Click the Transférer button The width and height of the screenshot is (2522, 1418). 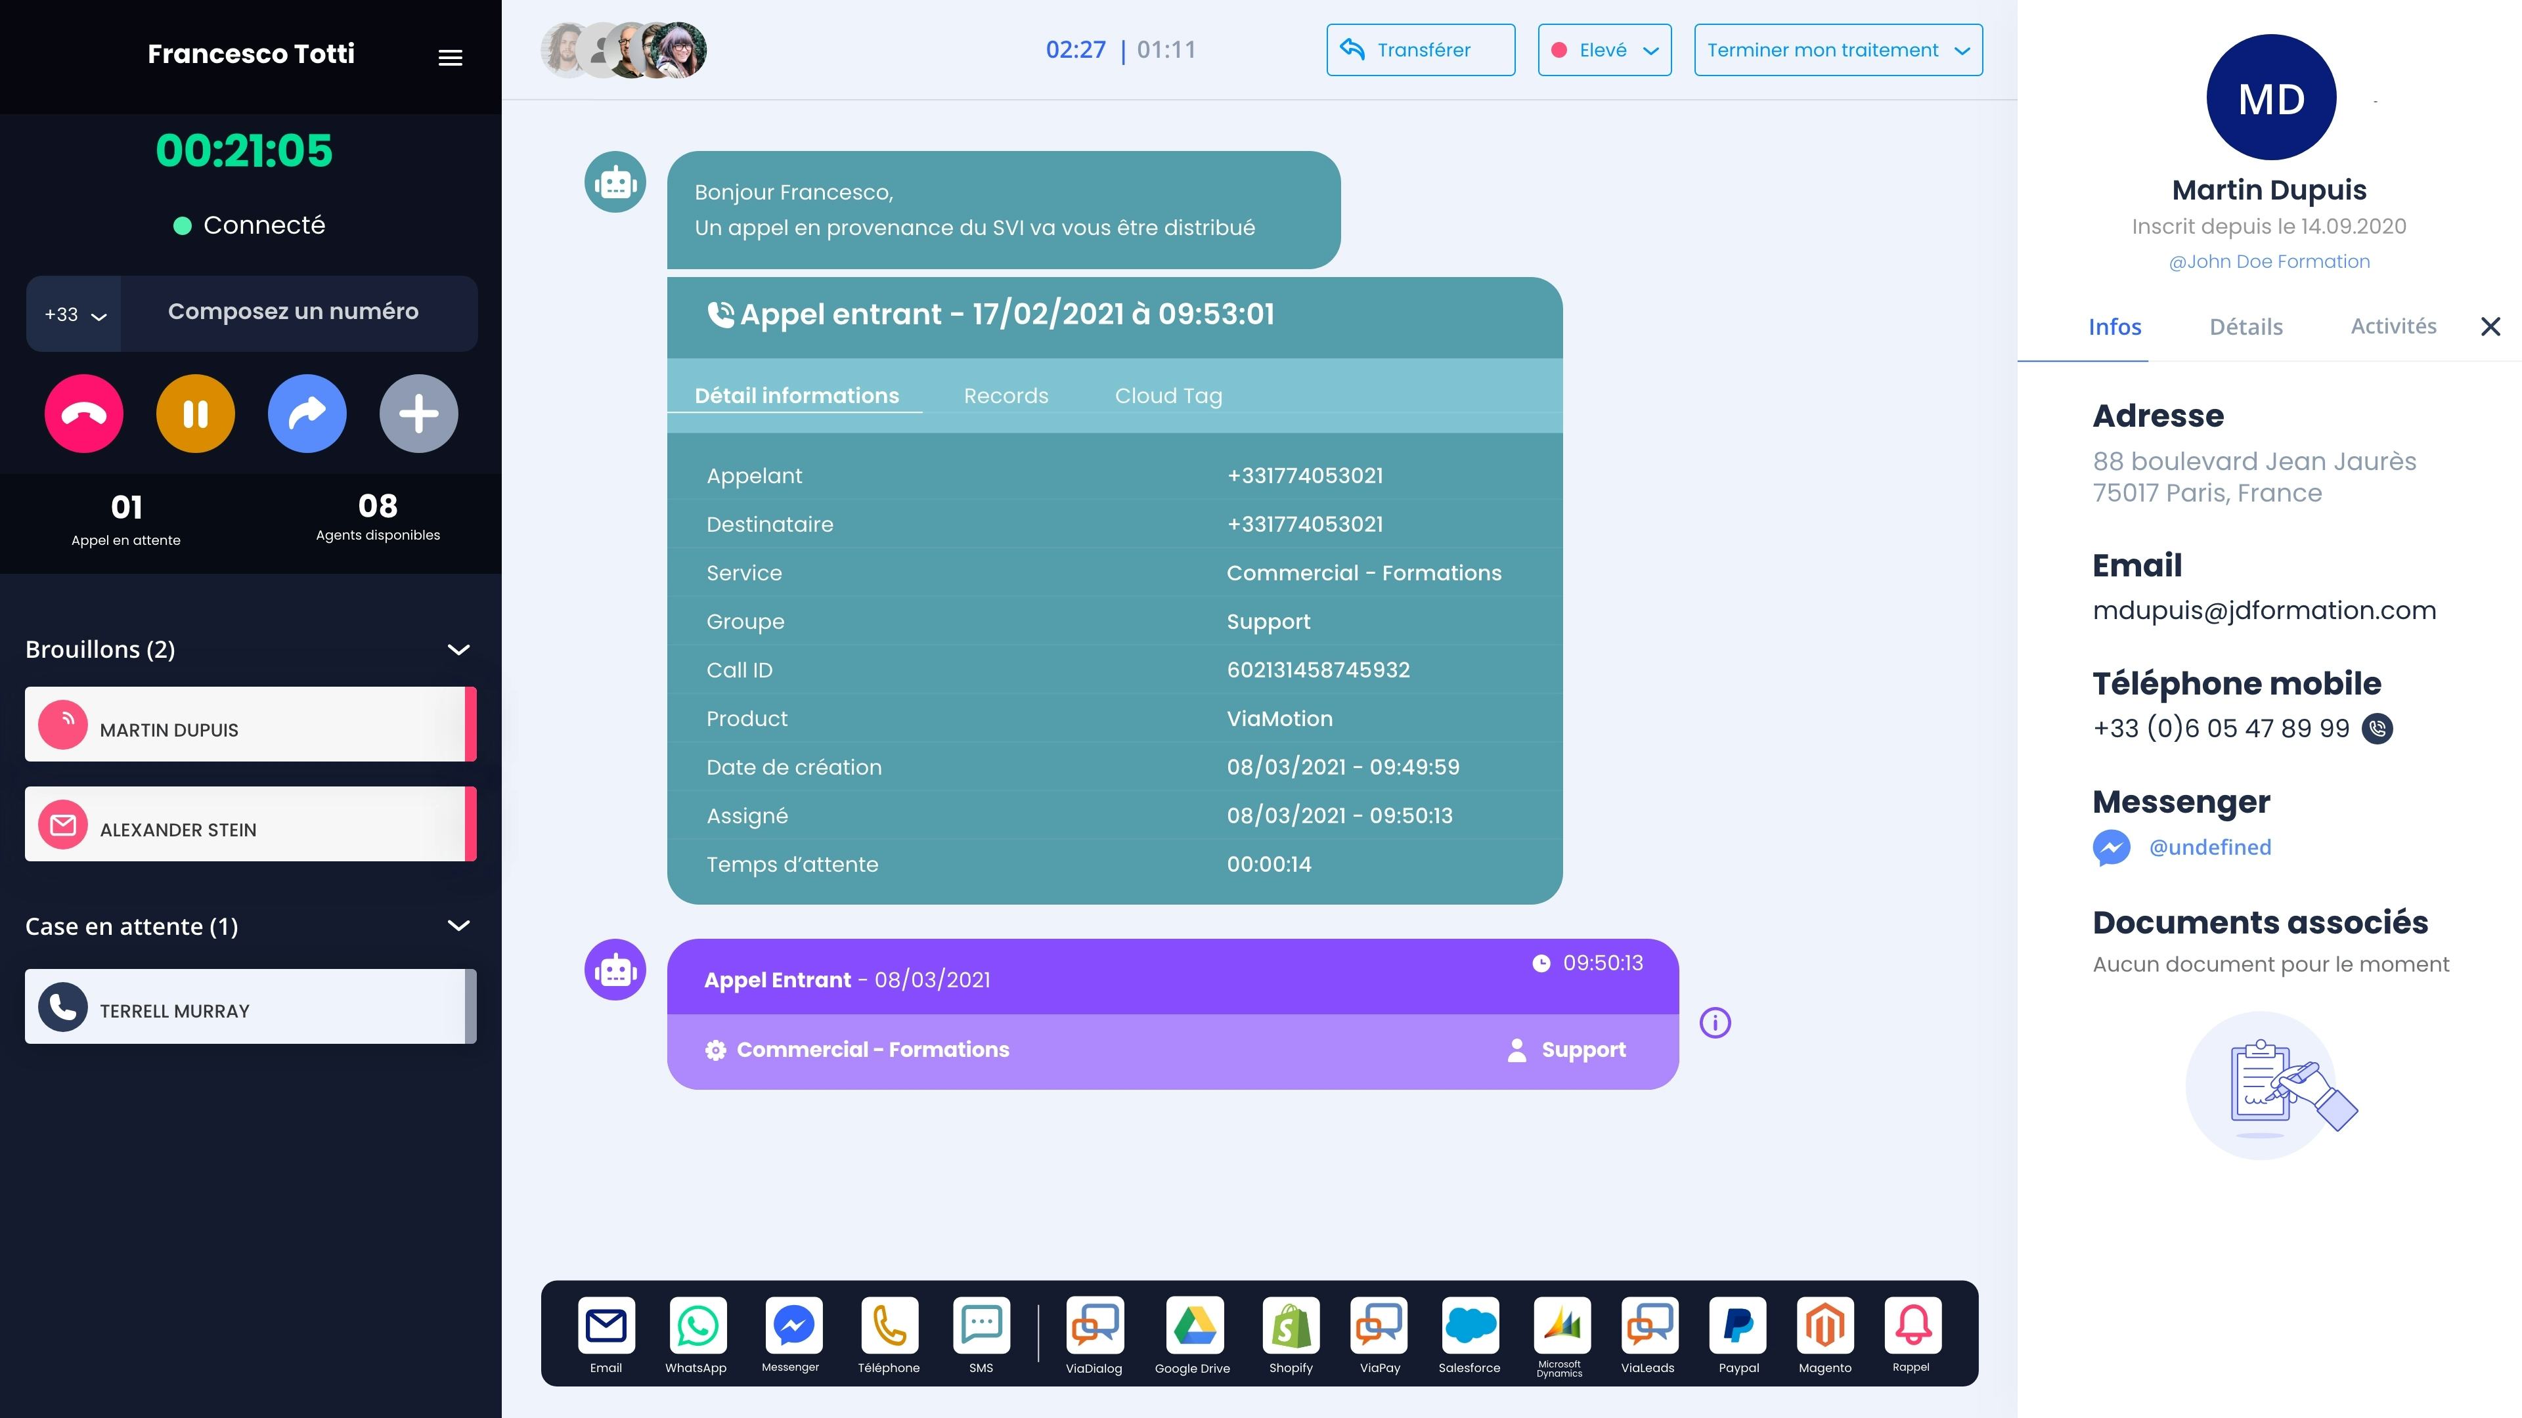tap(1421, 50)
